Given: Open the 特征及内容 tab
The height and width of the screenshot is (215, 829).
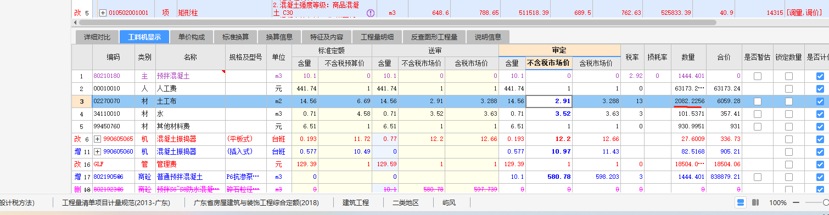Looking at the screenshot, I should click(327, 37).
